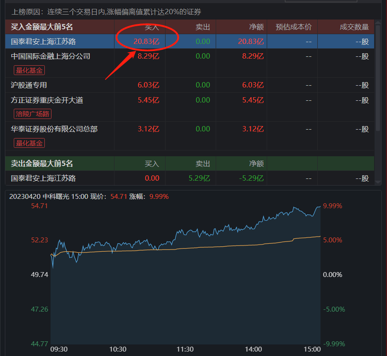Viewport: 387px width, 356px height.
Task: Click the 47.26 price axis label
Action: (39, 309)
